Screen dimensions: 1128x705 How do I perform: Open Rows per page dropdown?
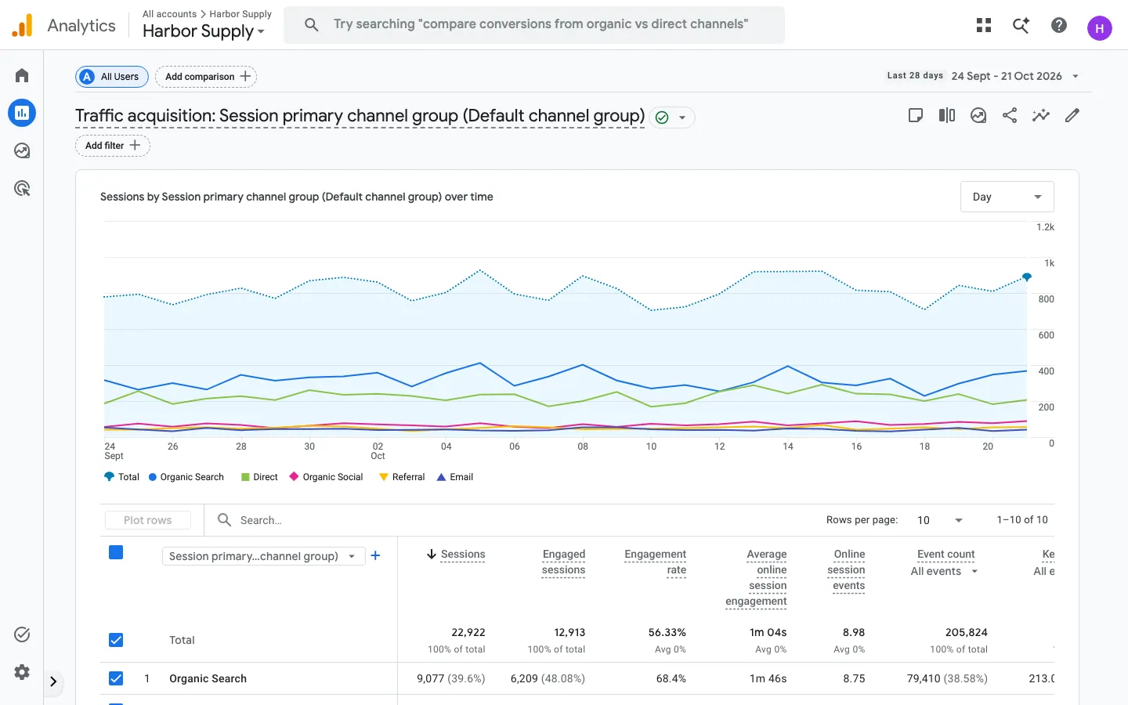click(940, 520)
